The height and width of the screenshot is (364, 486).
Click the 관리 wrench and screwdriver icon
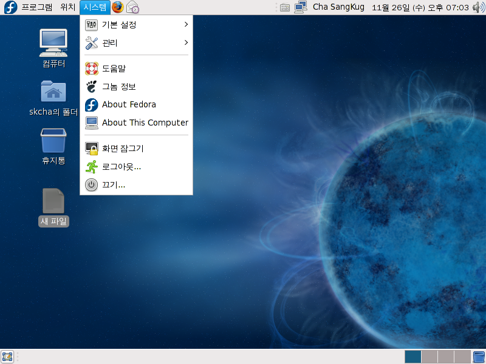pos(92,43)
